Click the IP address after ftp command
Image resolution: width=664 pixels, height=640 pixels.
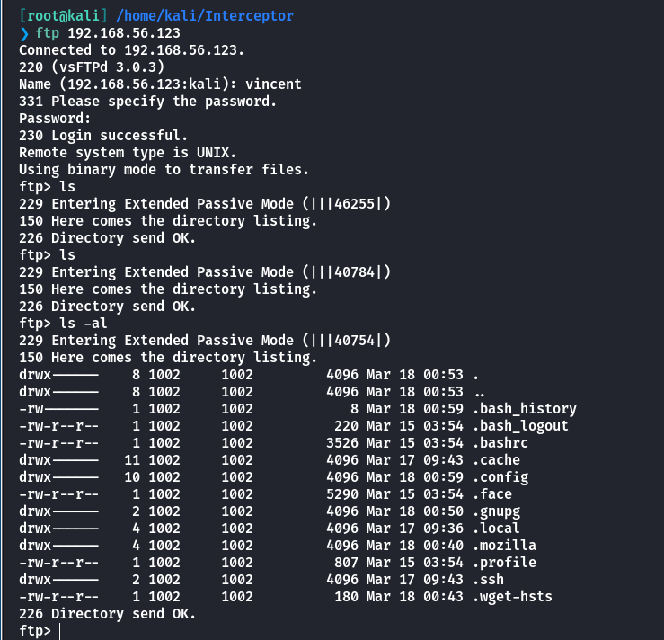pos(124,33)
